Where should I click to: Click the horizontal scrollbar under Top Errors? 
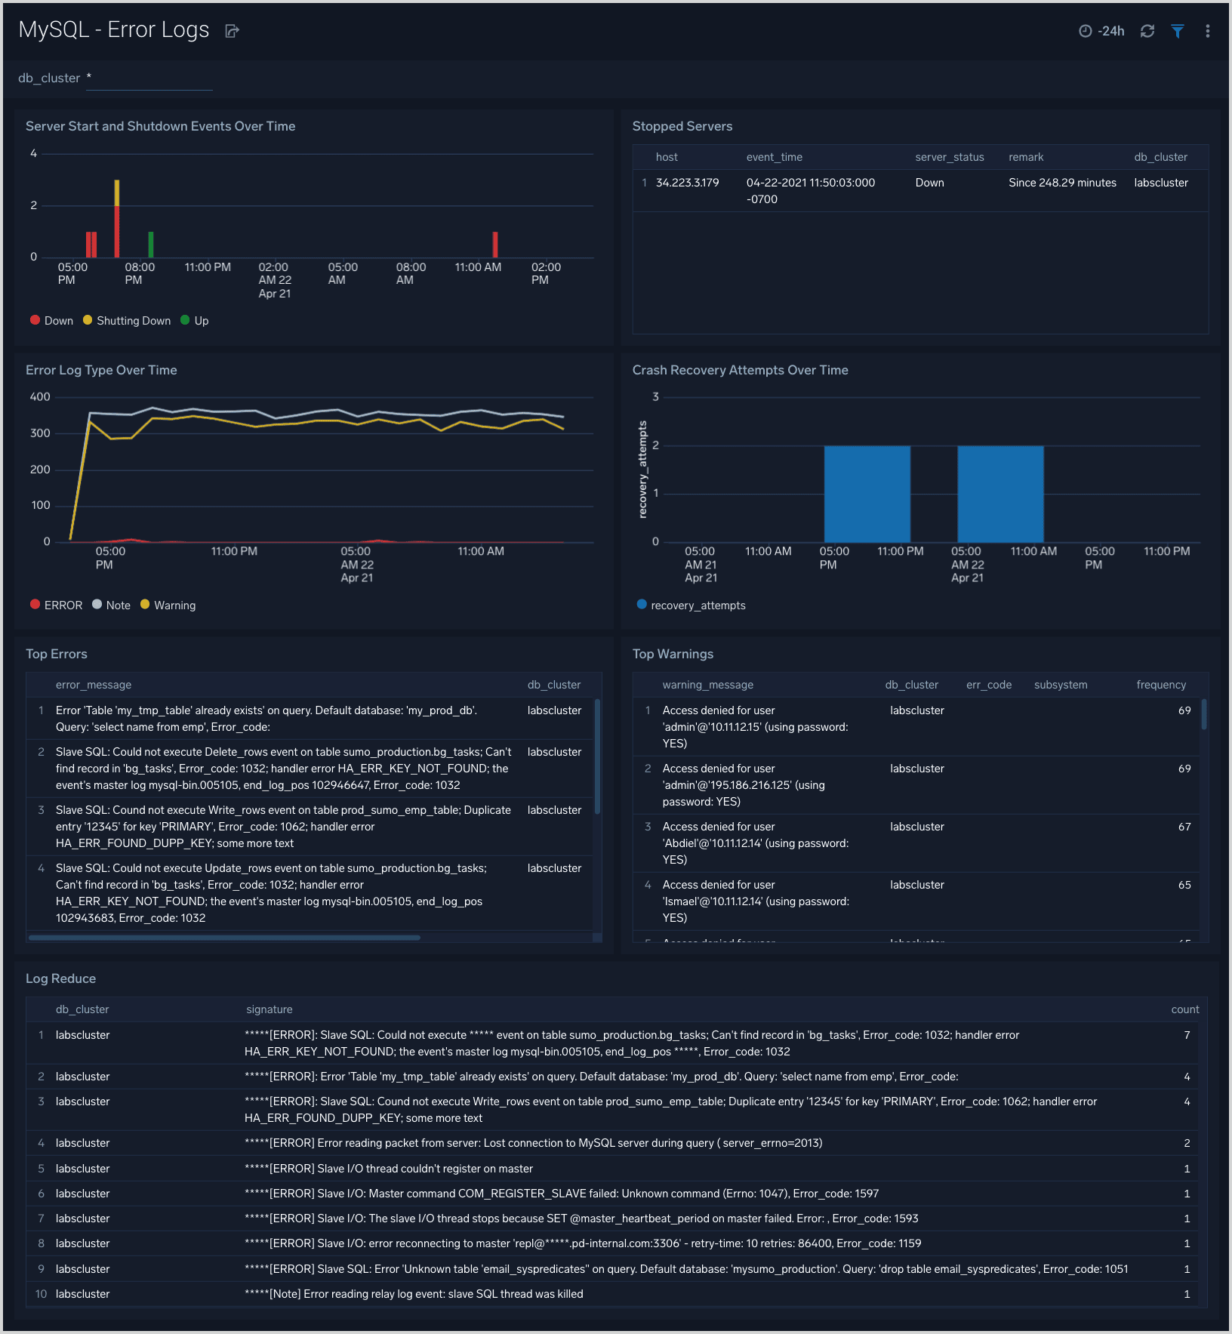(223, 938)
